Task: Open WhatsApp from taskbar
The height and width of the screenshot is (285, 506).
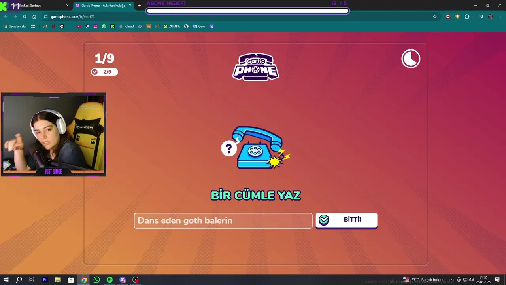Action: point(97,280)
